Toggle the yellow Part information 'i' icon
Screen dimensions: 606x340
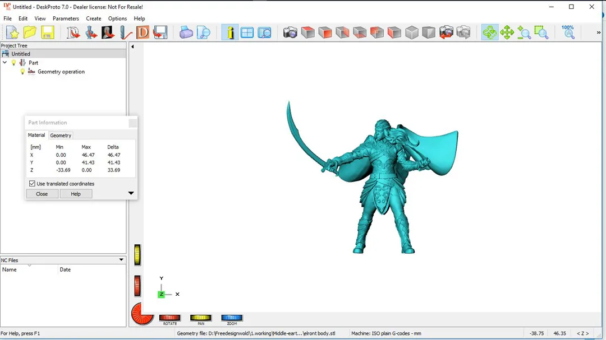coord(230,32)
